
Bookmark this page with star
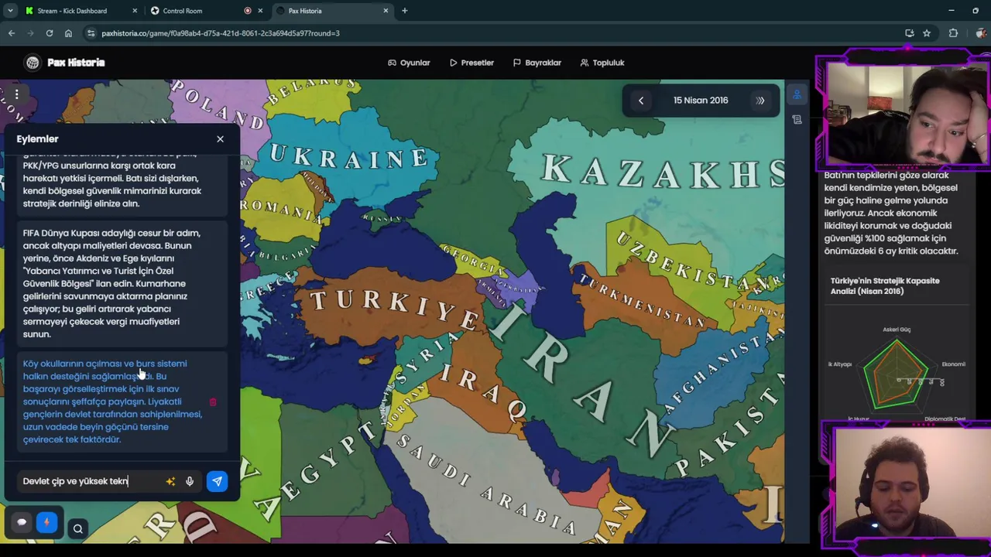927,33
